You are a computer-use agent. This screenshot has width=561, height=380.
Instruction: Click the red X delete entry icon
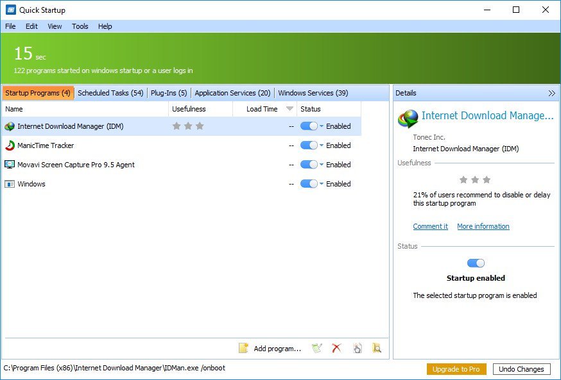[x=336, y=348]
